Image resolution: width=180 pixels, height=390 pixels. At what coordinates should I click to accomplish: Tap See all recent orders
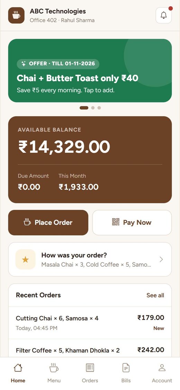(x=155, y=295)
